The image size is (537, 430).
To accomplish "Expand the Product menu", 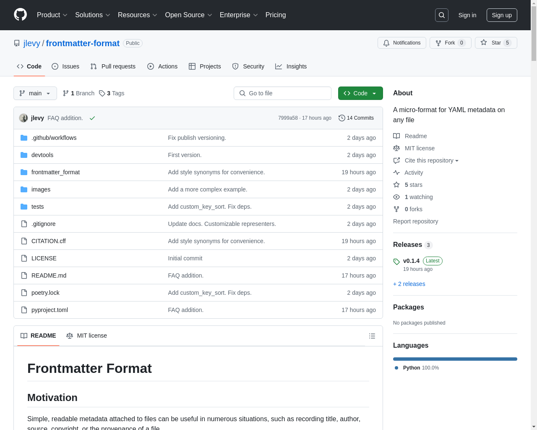I will [52, 15].
